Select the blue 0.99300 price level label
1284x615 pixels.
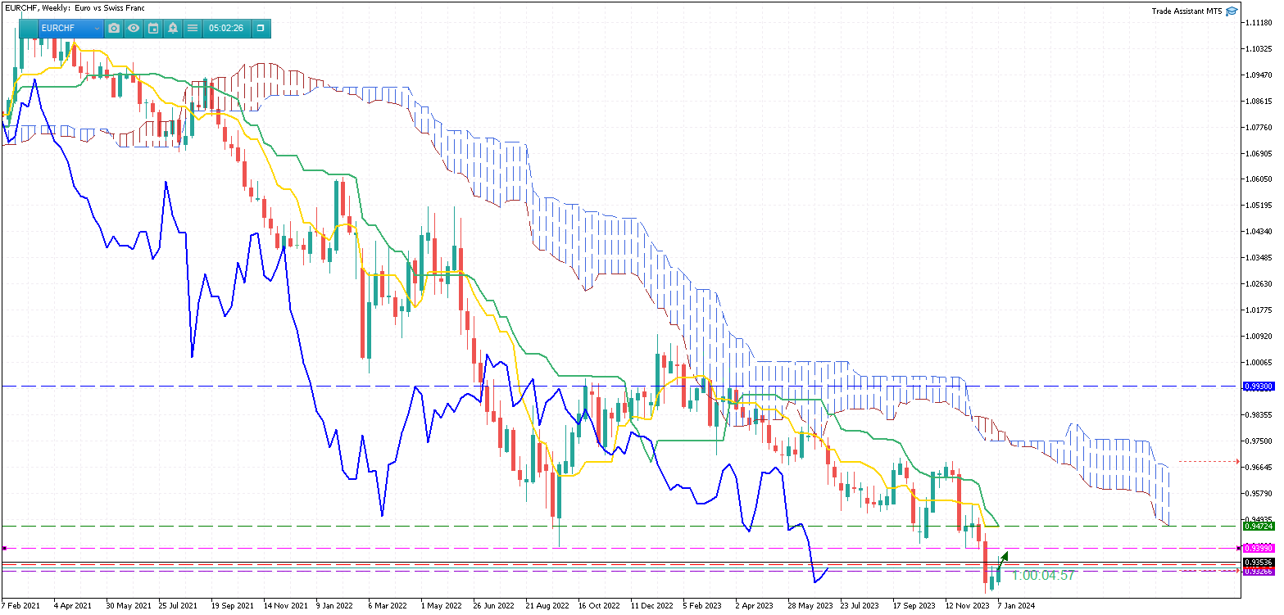1257,386
